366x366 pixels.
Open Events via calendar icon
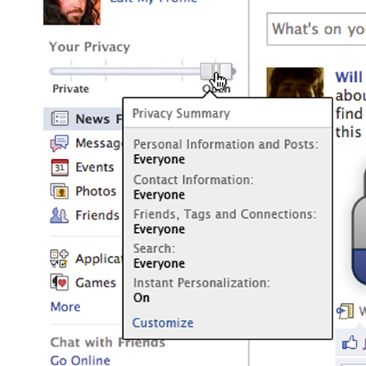tap(60, 167)
